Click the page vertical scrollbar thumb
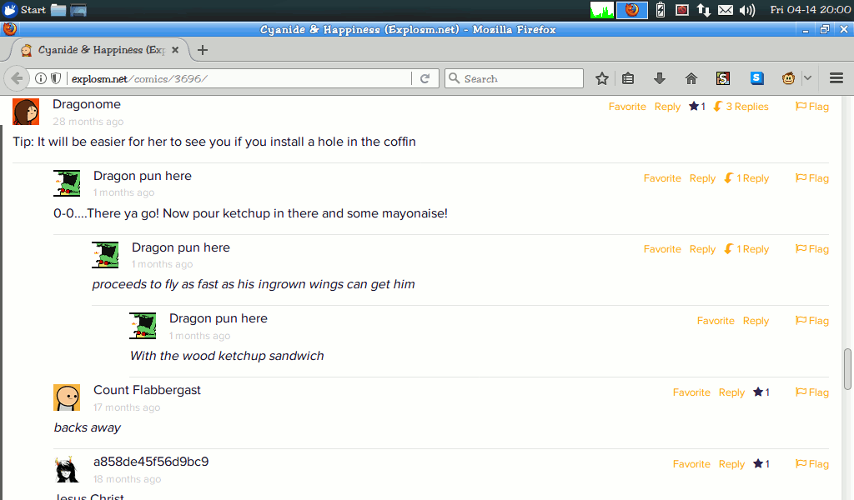 point(847,369)
